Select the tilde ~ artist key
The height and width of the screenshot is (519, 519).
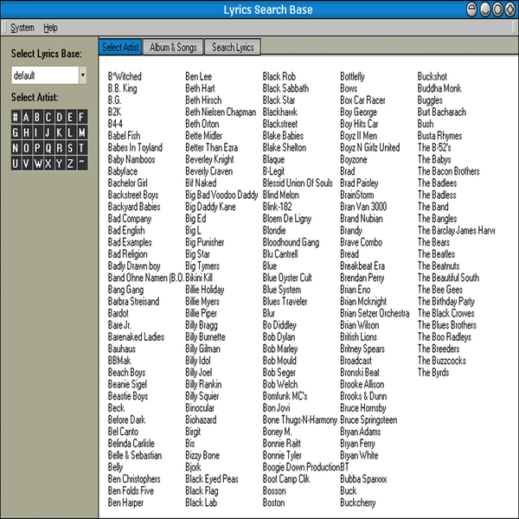click(81, 163)
